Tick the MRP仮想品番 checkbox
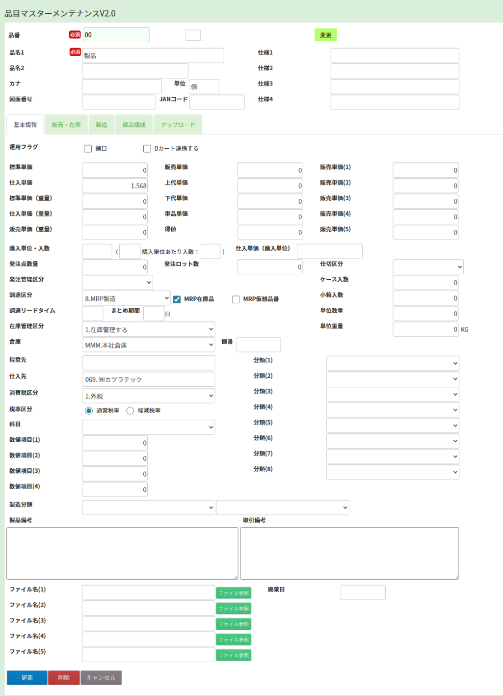Screen dimensions: 503x696 [236, 299]
